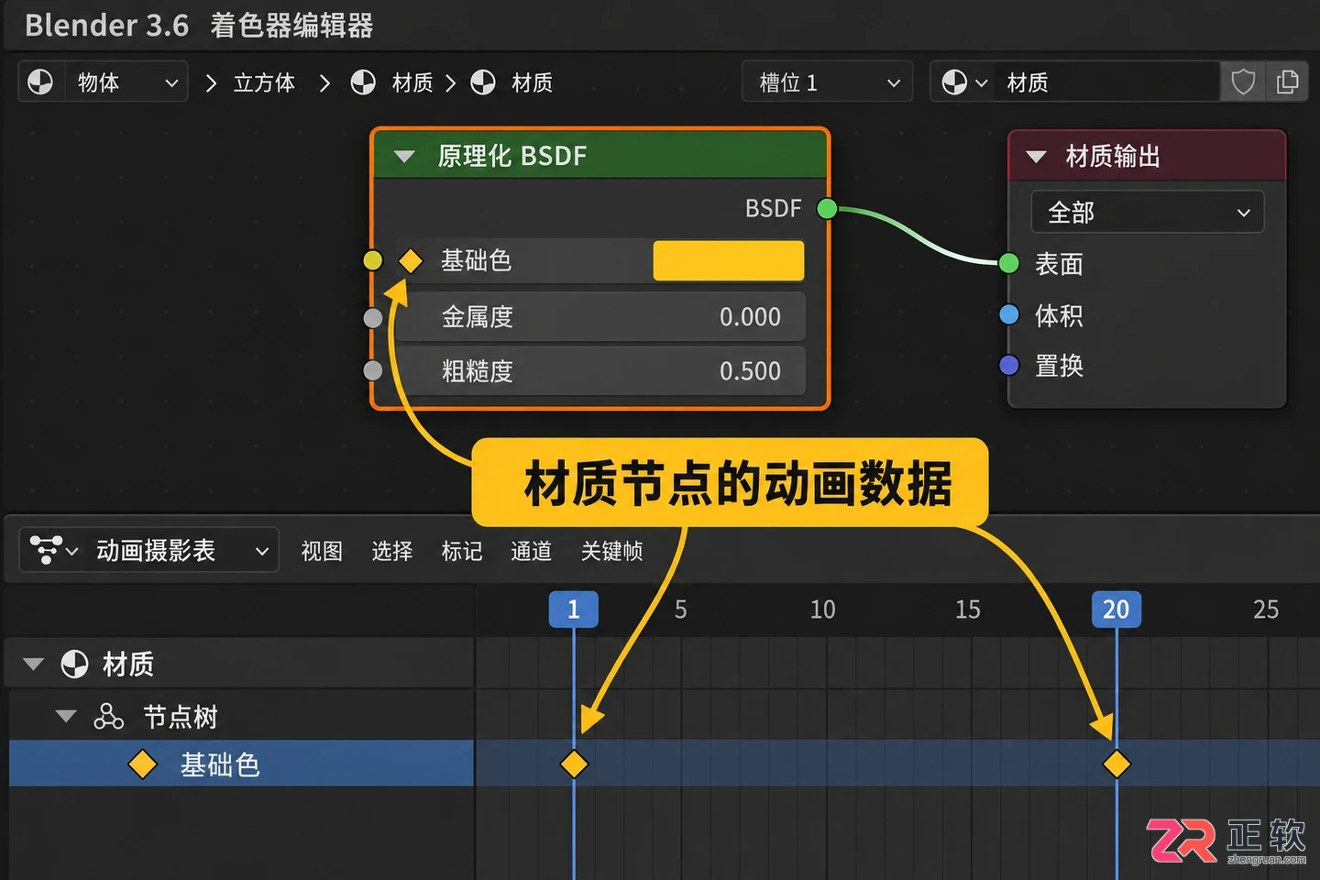This screenshot has width=1320, height=880.
Task: Open the 关键帧 menu
Action: click(x=612, y=551)
